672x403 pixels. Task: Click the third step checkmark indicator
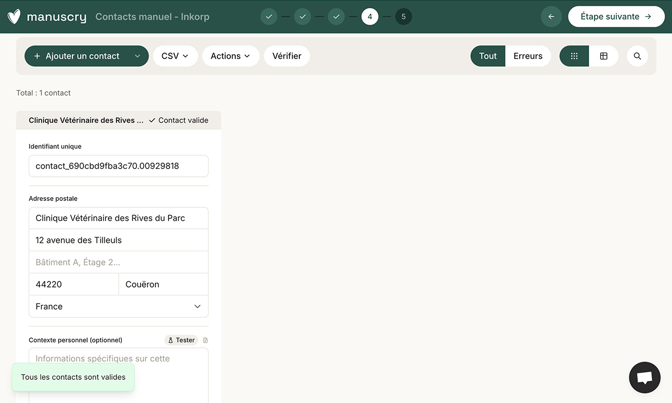336,16
